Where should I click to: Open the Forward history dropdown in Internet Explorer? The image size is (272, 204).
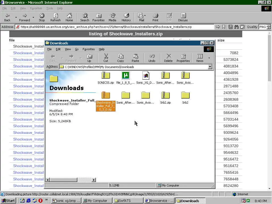click(33, 17)
